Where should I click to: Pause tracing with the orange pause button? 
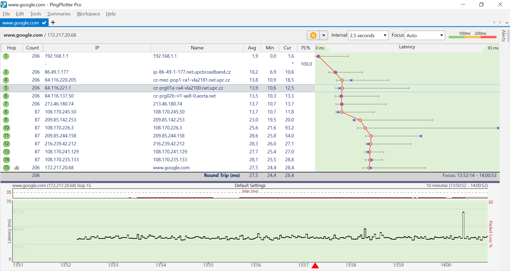click(313, 35)
